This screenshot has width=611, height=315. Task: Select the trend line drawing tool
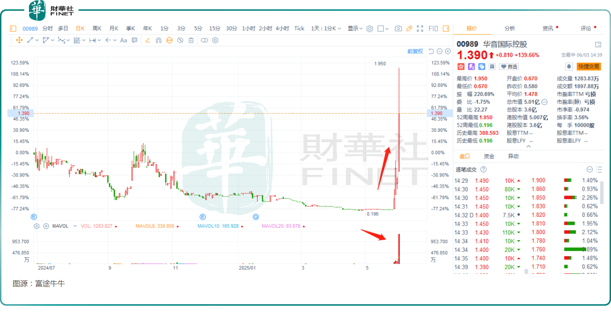click(x=30, y=40)
